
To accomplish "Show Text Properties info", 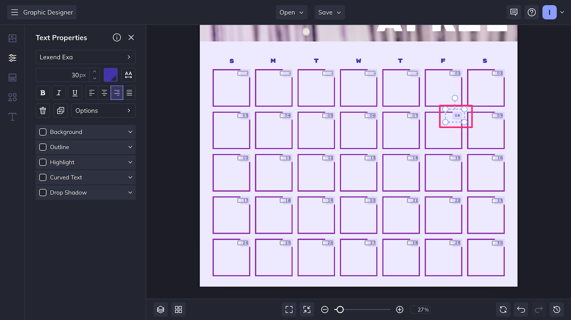I will point(117,37).
